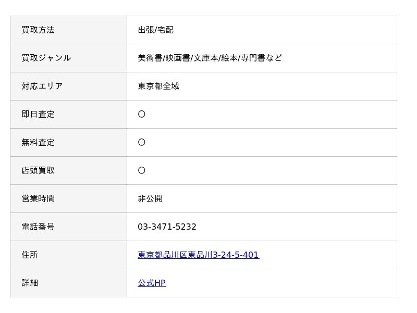417x313 pixels.
Task: Click the 店頭買取 row label
Action: click(38, 170)
